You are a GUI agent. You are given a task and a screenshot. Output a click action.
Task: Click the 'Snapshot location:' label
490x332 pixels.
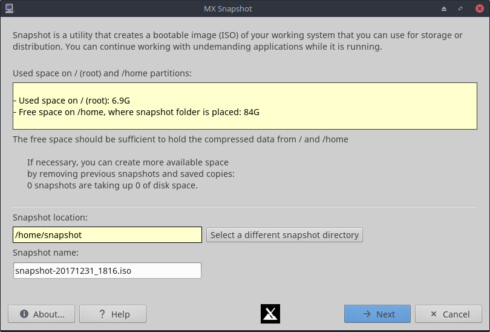point(50,217)
